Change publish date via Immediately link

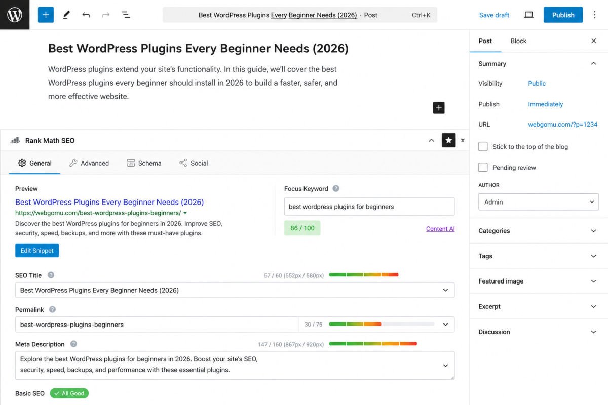pos(545,104)
